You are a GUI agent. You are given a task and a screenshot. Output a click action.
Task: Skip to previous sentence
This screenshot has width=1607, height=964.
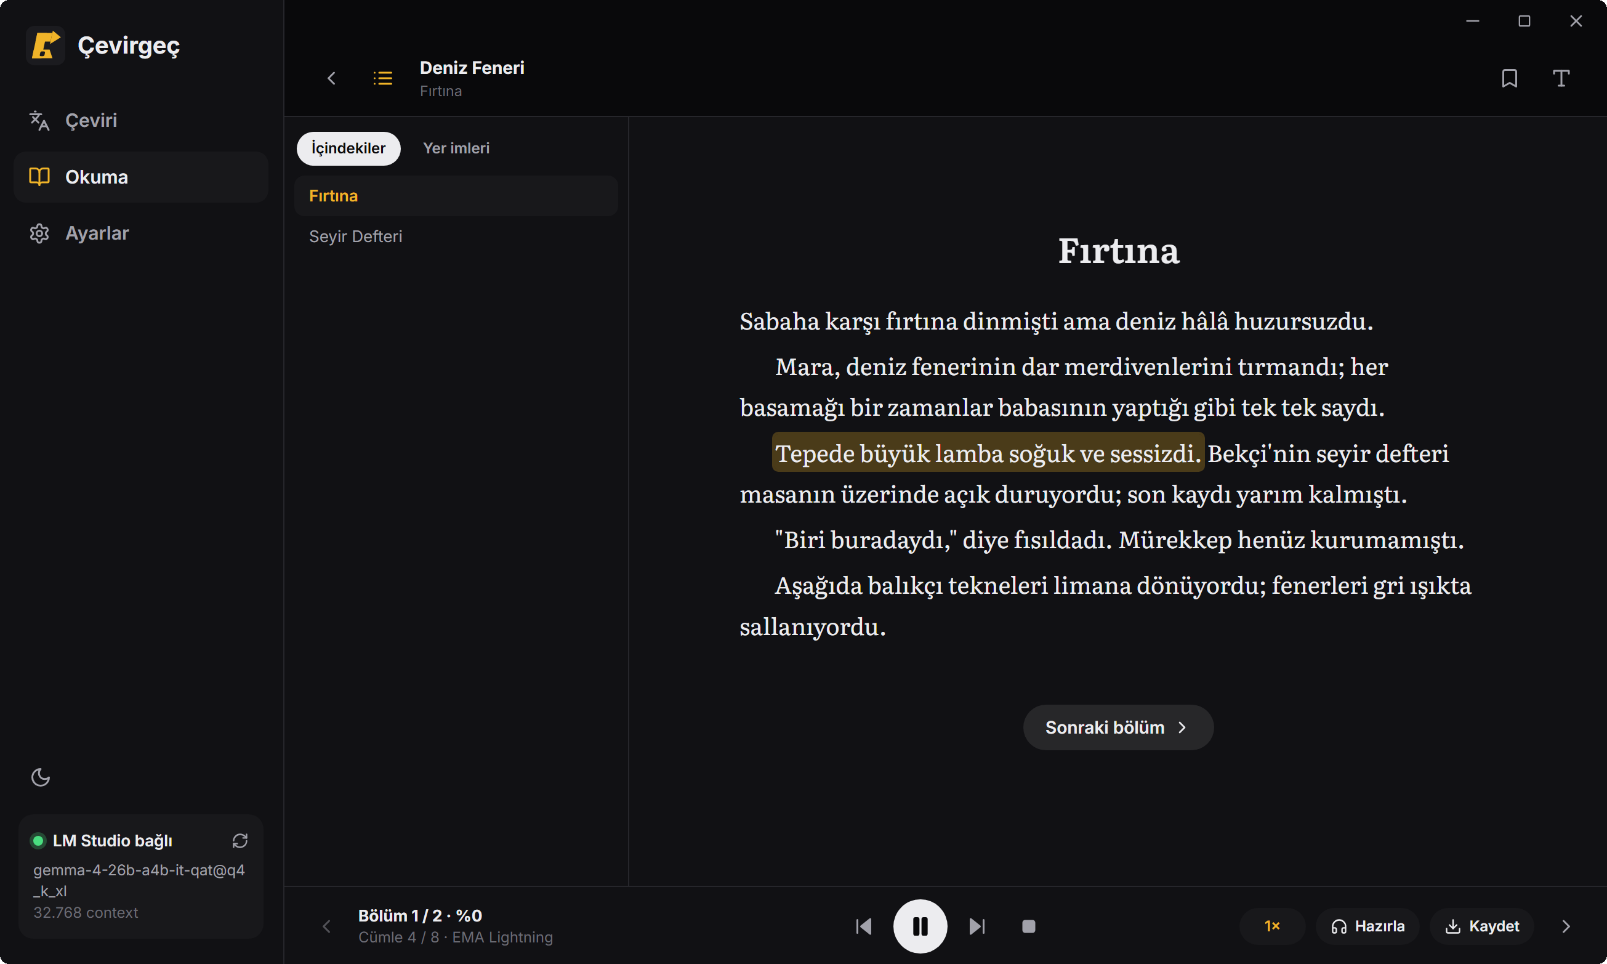coord(864,926)
